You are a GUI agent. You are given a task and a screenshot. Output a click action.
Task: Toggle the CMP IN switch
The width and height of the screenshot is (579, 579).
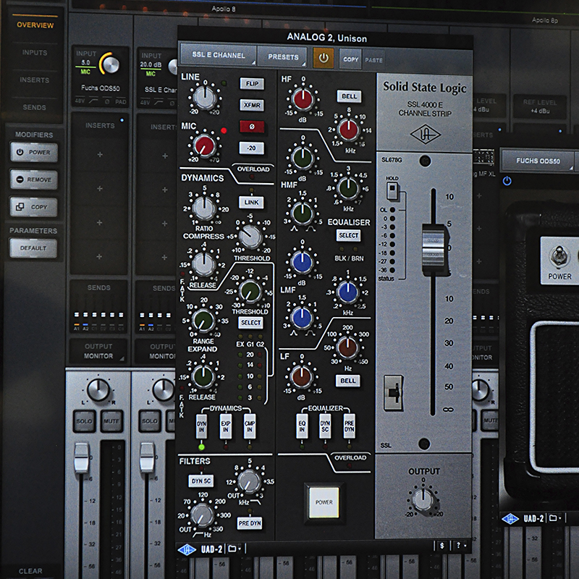(x=250, y=426)
